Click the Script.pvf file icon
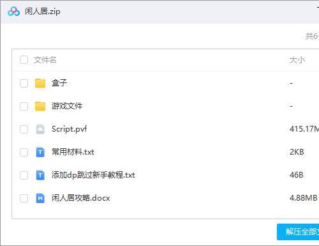319x246 pixels. click(x=40, y=129)
